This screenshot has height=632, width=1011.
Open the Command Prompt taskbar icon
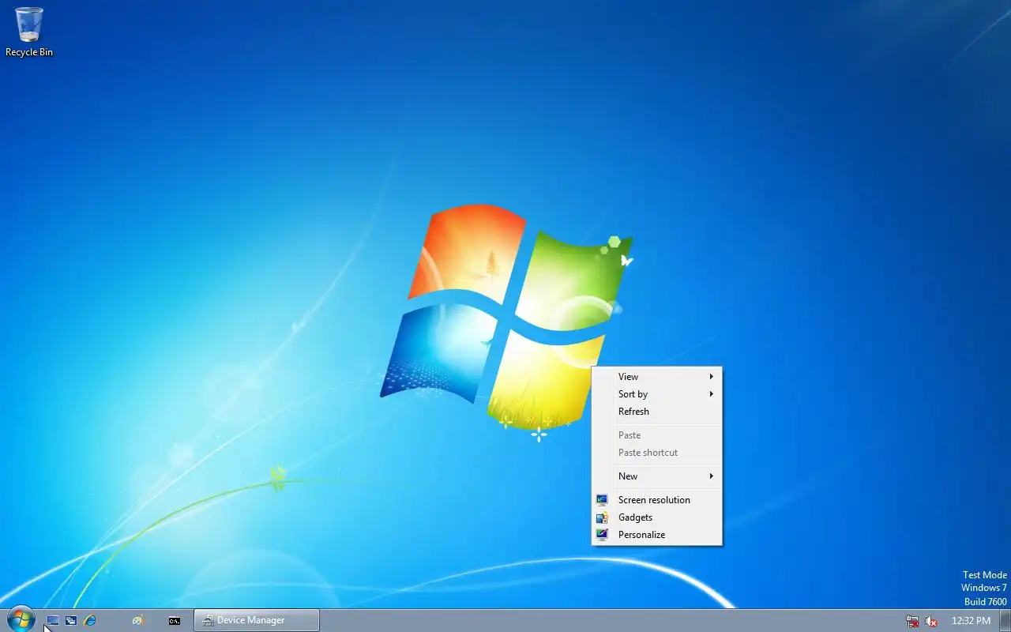pos(175,621)
